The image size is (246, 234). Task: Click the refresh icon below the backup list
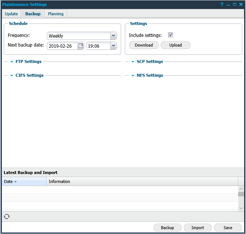(7, 216)
